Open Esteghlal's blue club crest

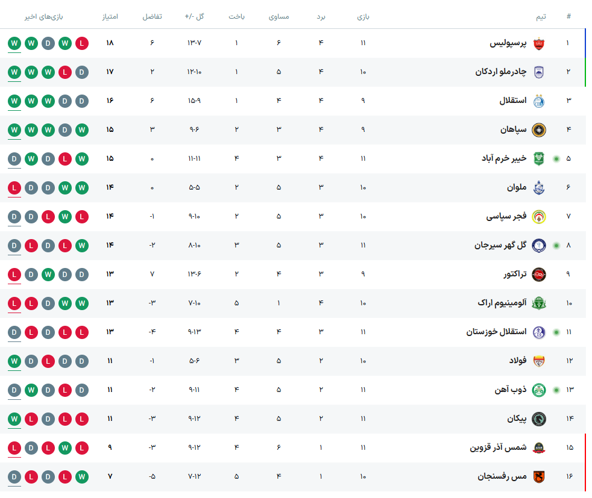(x=538, y=101)
